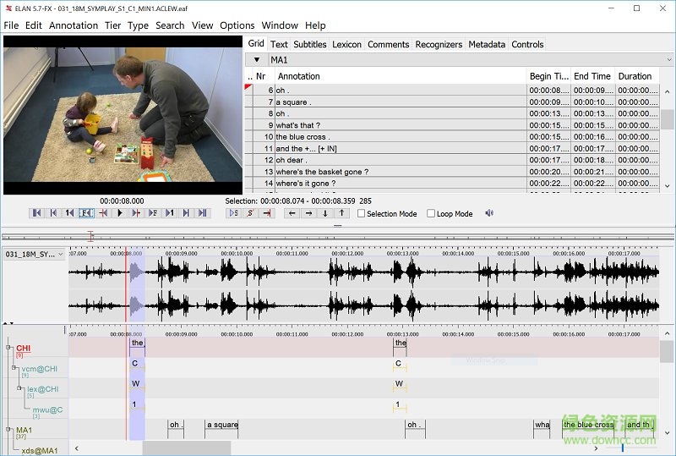Screen dimensions: 676x456
Task: Click the play selection button
Action: coord(234,213)
